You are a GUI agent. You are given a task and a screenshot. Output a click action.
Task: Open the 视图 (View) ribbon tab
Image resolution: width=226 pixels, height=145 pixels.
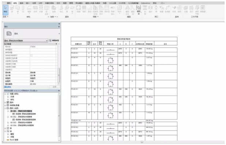(65, 3)
